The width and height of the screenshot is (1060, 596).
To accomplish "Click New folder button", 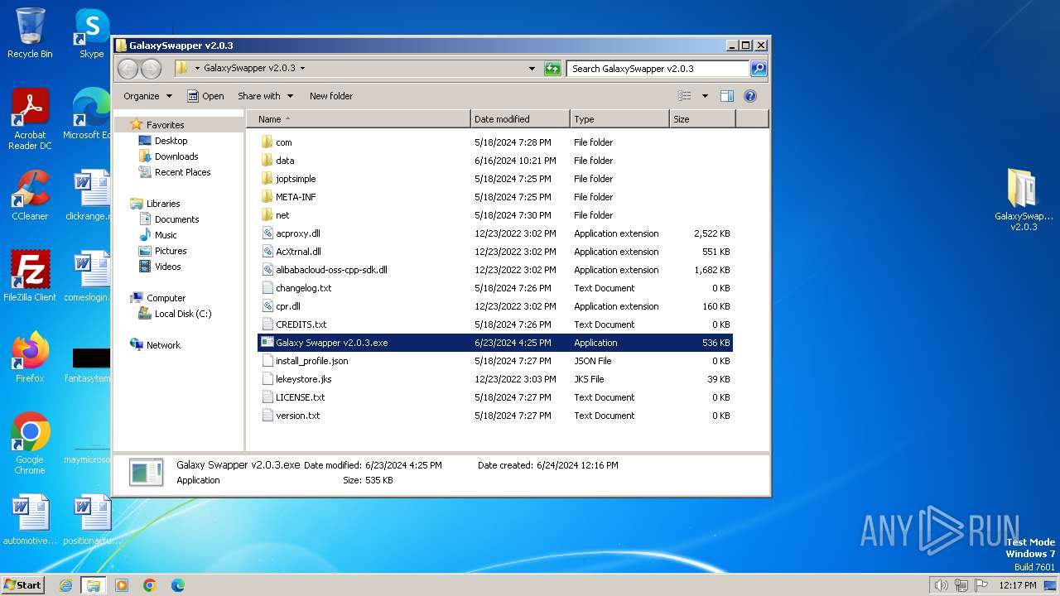I will (331, 96).
